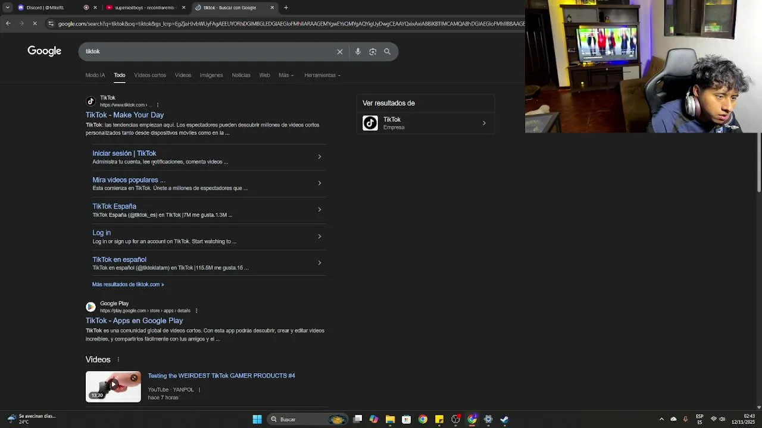Open a new browser tab with plus
Image resolution: width=762 pixels, height=428 pixels.
(x=286, y=8)
